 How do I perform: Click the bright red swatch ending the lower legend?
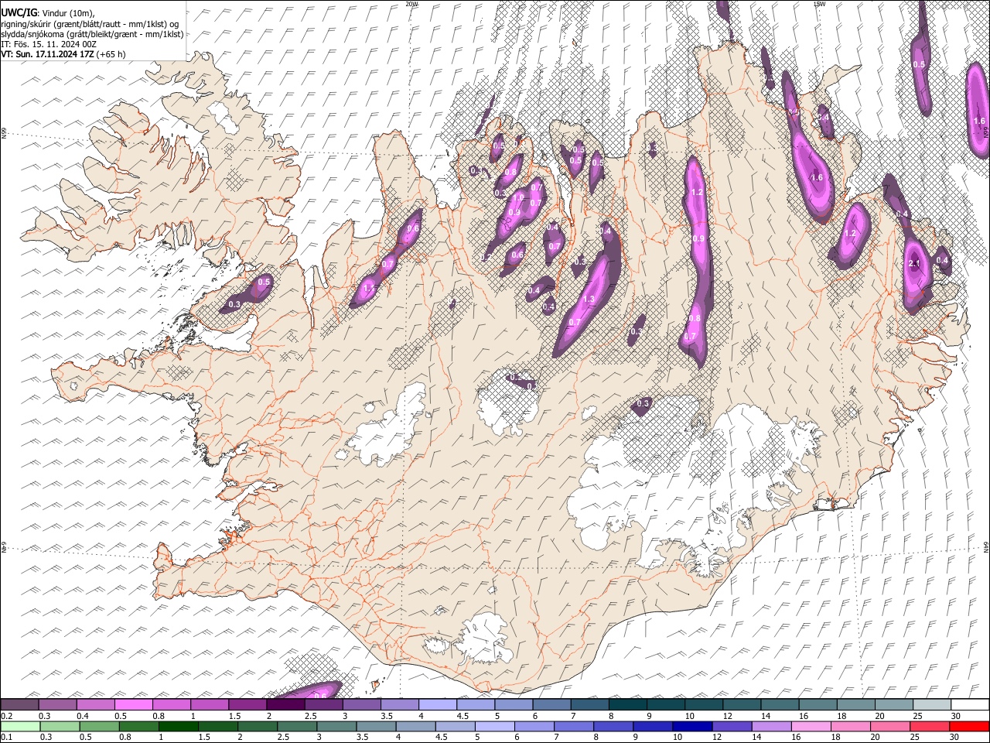tap(969, 726)
